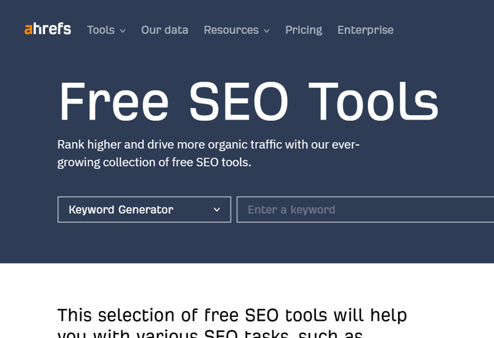Click the Free SEO Tools heading
Screen dimensions: 494x338
(248, 102)
